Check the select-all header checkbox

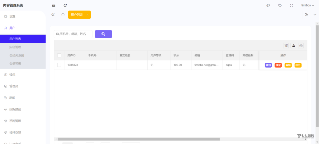point(59,55)
